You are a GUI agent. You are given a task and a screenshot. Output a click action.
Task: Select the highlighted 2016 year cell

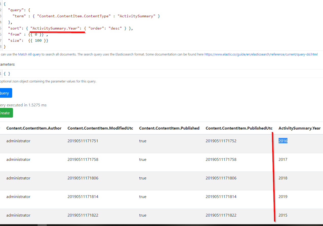tap(283, 140)
